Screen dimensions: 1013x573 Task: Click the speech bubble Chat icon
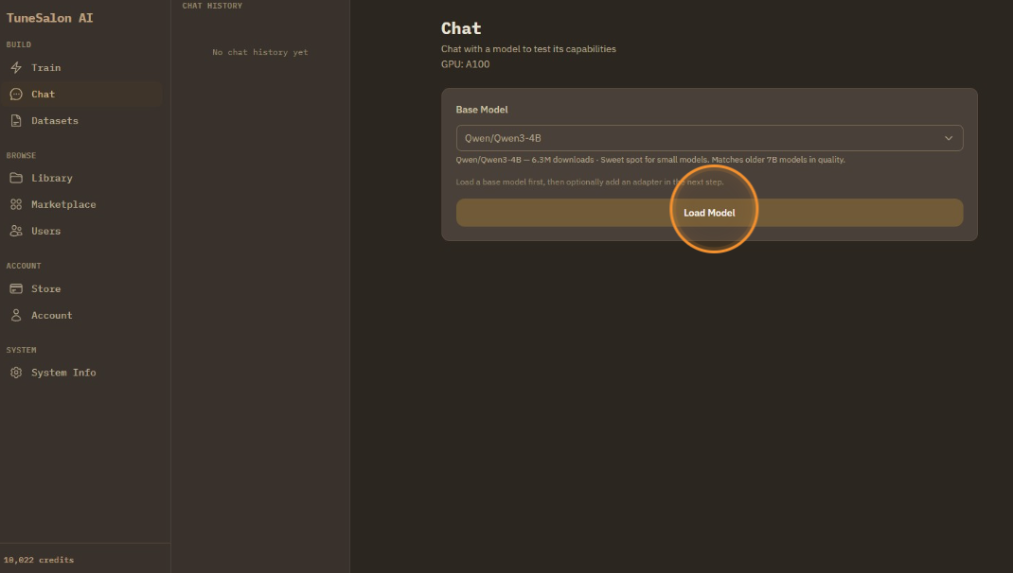16,95
